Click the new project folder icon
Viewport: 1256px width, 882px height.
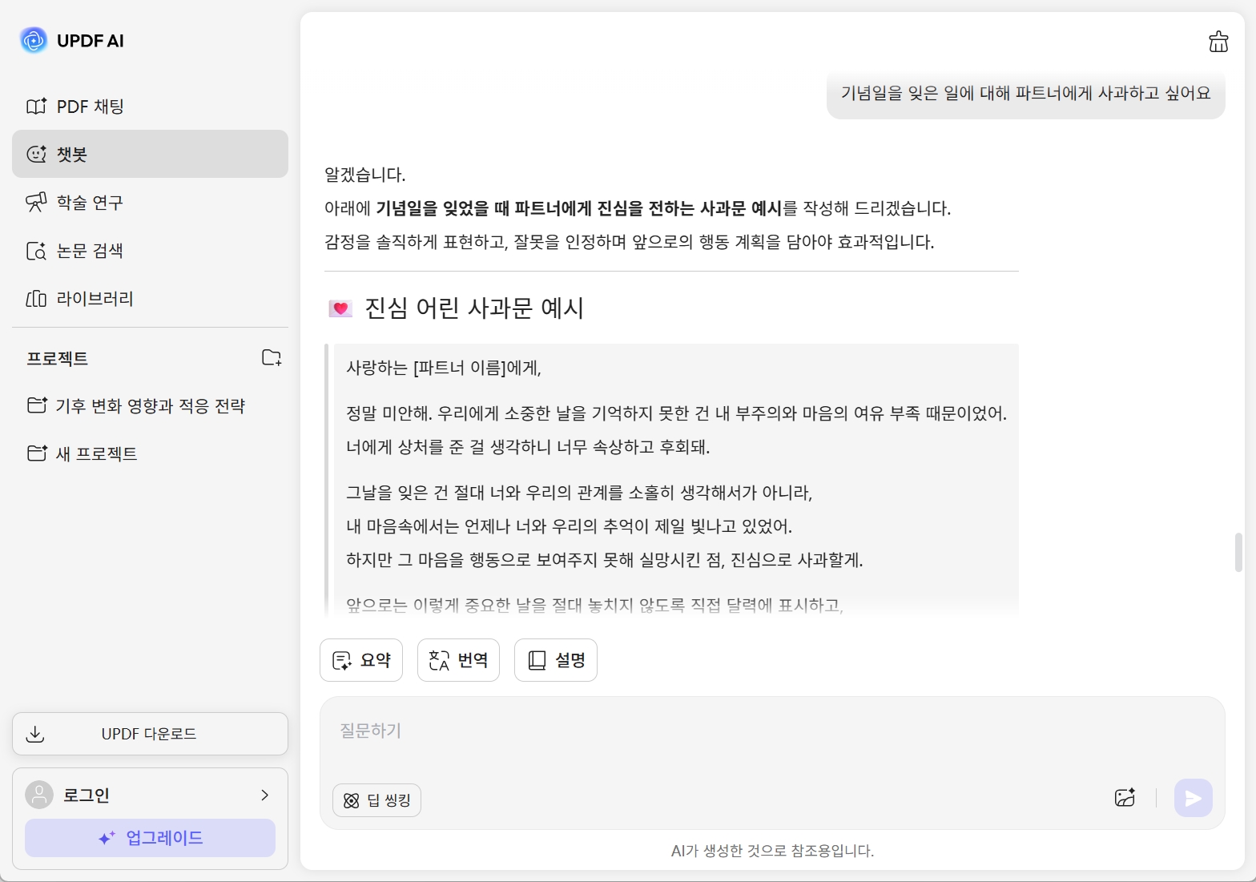pyautogui.click(x=272, y=357)
